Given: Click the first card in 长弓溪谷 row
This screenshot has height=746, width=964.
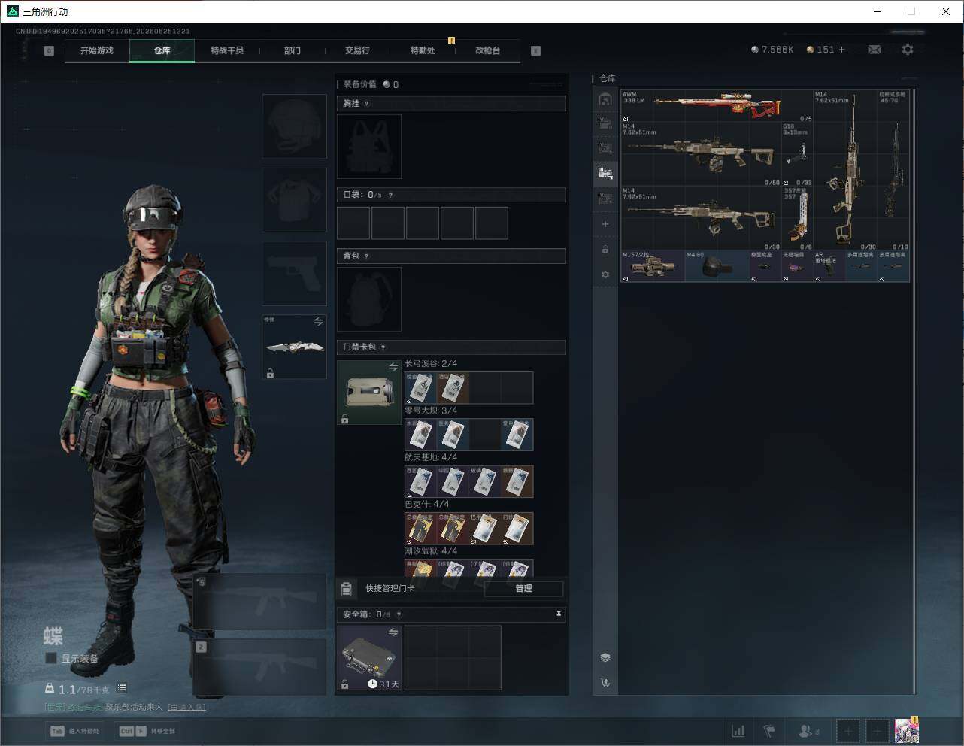Looking at the screenshot, I should (x=420, y=388).
